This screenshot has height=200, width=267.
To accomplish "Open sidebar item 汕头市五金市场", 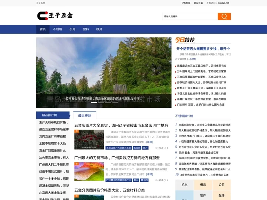I will (x=54, y=157).
